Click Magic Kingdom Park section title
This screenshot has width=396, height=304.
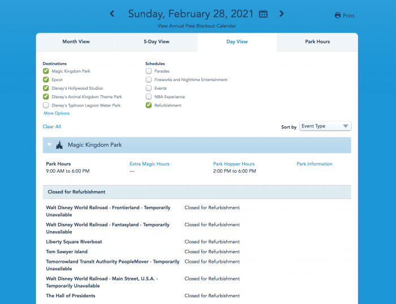[94, 145]
